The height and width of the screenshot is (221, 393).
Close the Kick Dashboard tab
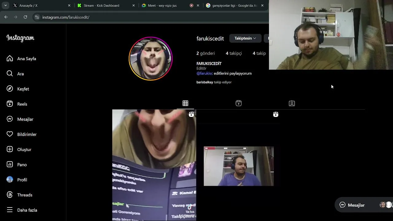coord(134,6)
